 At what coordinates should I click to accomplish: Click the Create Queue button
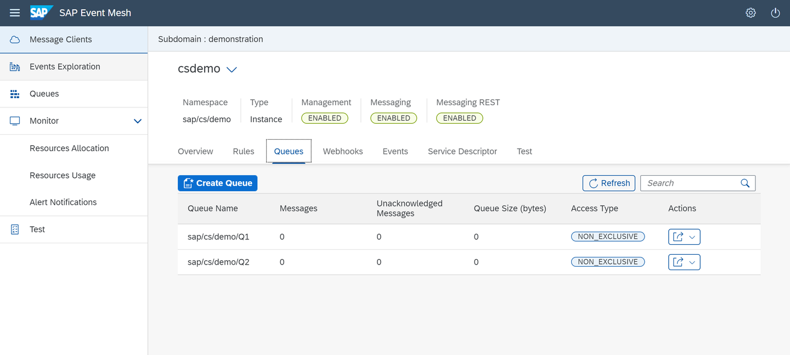point(218,183)
